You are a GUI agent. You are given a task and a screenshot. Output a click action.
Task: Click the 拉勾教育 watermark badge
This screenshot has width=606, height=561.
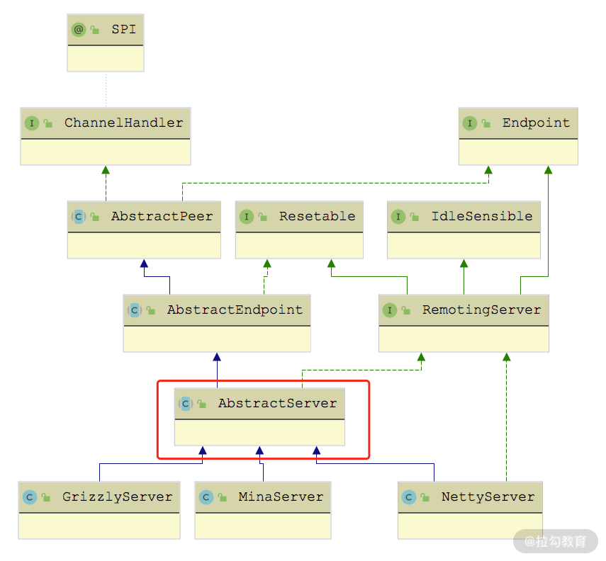(556, 542)
